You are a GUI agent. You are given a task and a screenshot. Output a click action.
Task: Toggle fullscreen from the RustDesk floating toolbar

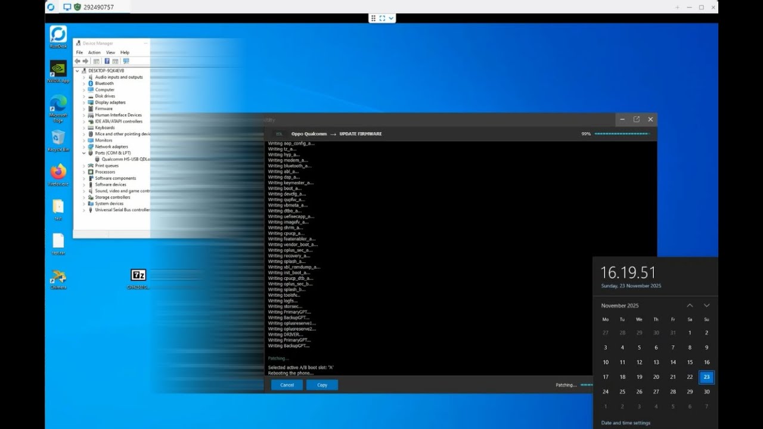coord(382,18)
